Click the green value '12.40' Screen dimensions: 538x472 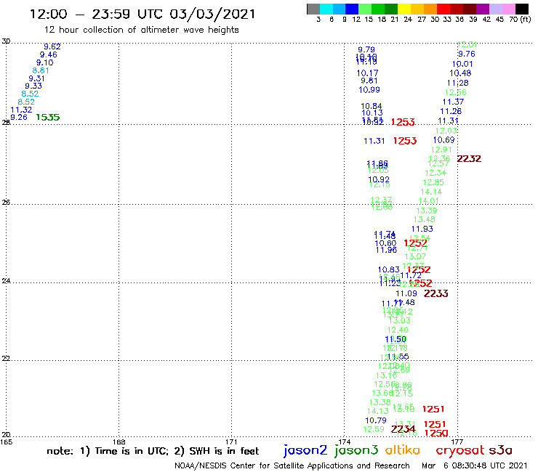tap(398, 330)
